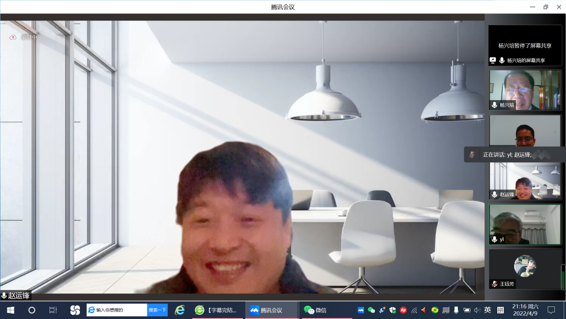566x319 pixels.
Task: Open Internet Explorer from the taskbar
Action: [x=179, y=310]
